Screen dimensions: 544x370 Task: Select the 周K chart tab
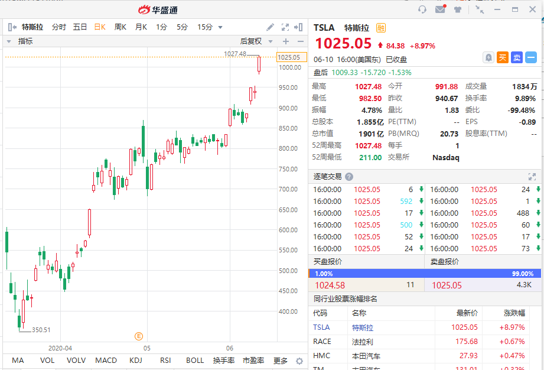click(120, 27)
